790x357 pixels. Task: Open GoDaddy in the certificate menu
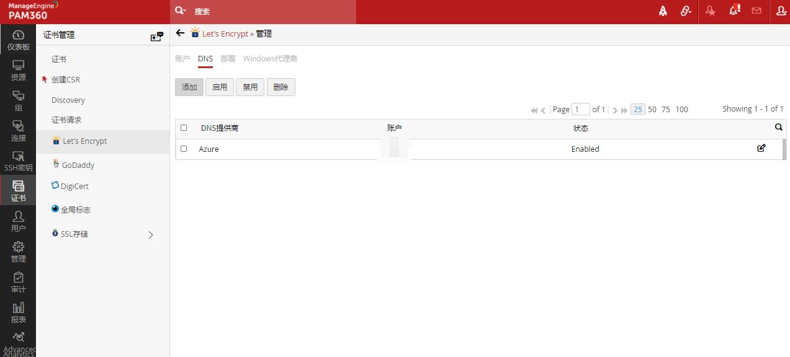[78, 165]
